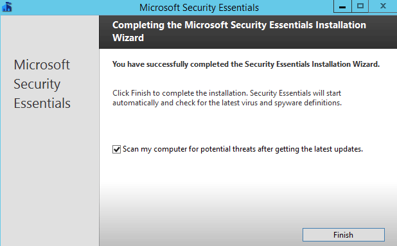Screen dimensions: 397x246
Task: Click Finish to complete the installation
Action: click(x=343, y=235)
